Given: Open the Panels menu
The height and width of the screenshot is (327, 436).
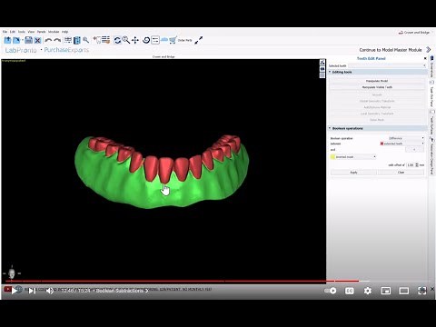Looking at the screenshot, I should [41, 32].
